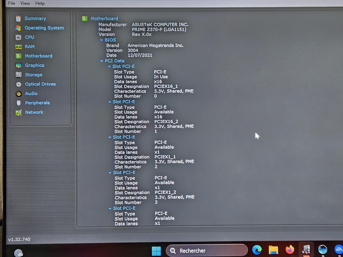The width and height of the screenshot is (343, 257).
Task: Open the weather widget in taskbar corner
Action: (x=18, y=253)
